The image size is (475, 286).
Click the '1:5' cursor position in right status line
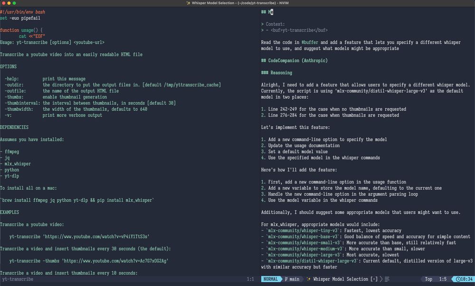tap(443, 279)
